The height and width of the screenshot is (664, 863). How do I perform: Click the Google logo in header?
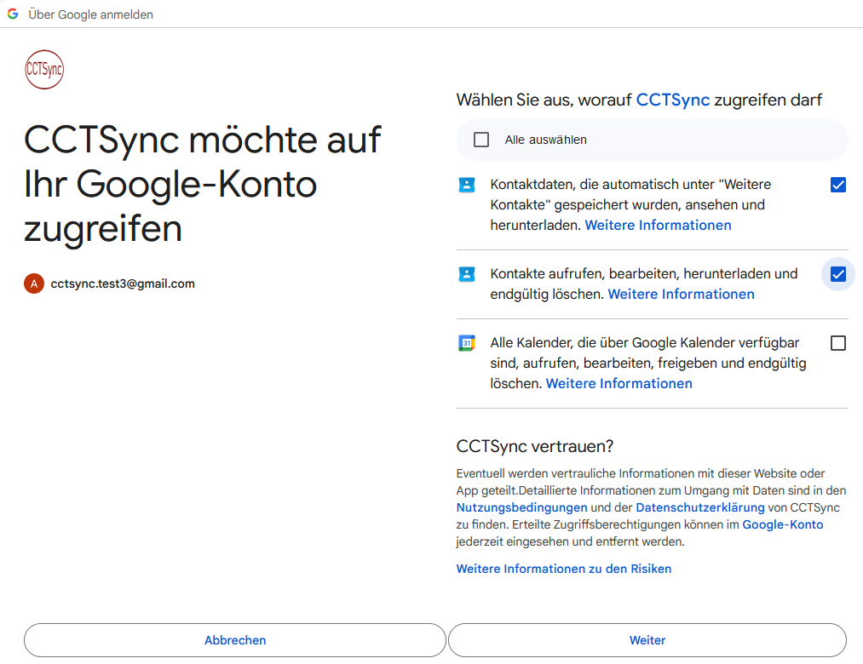13,14
